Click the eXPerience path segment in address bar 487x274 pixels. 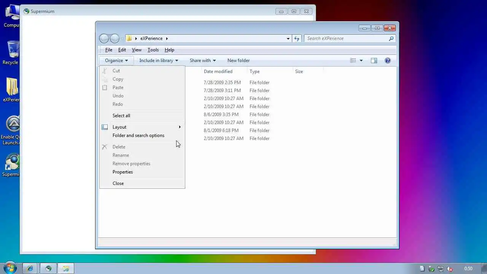click(x=151, y=38)
